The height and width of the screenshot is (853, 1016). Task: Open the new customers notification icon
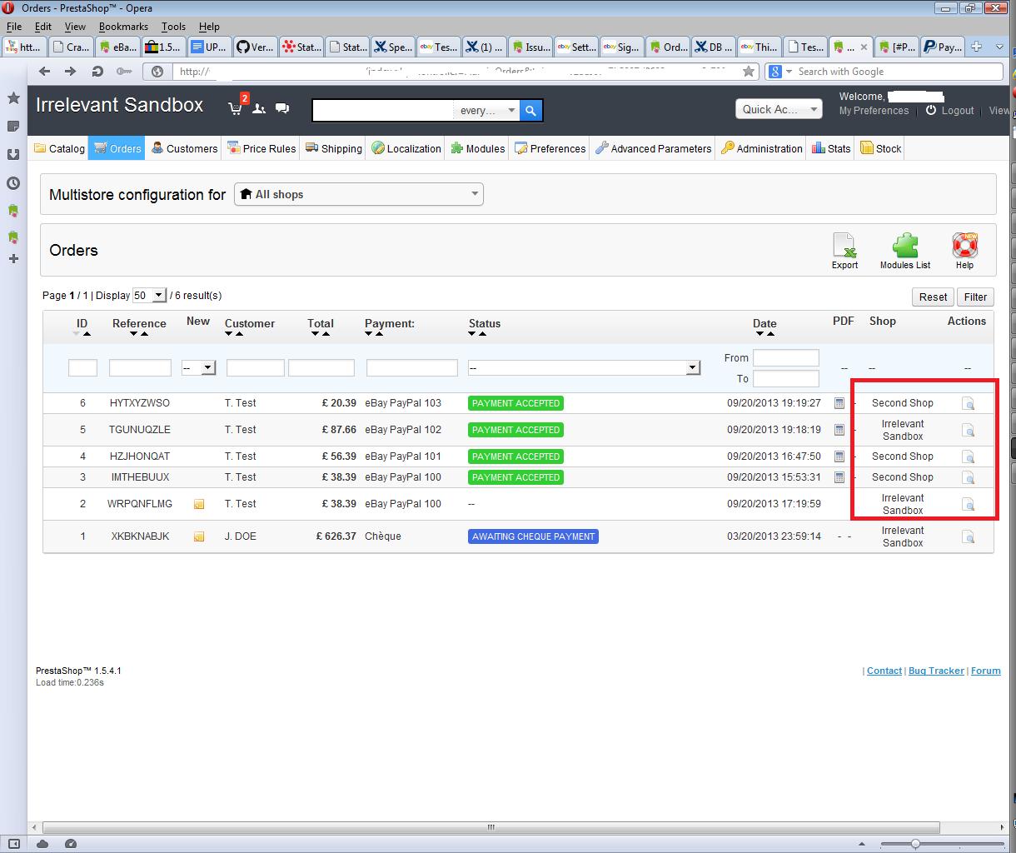pos(260,108)
